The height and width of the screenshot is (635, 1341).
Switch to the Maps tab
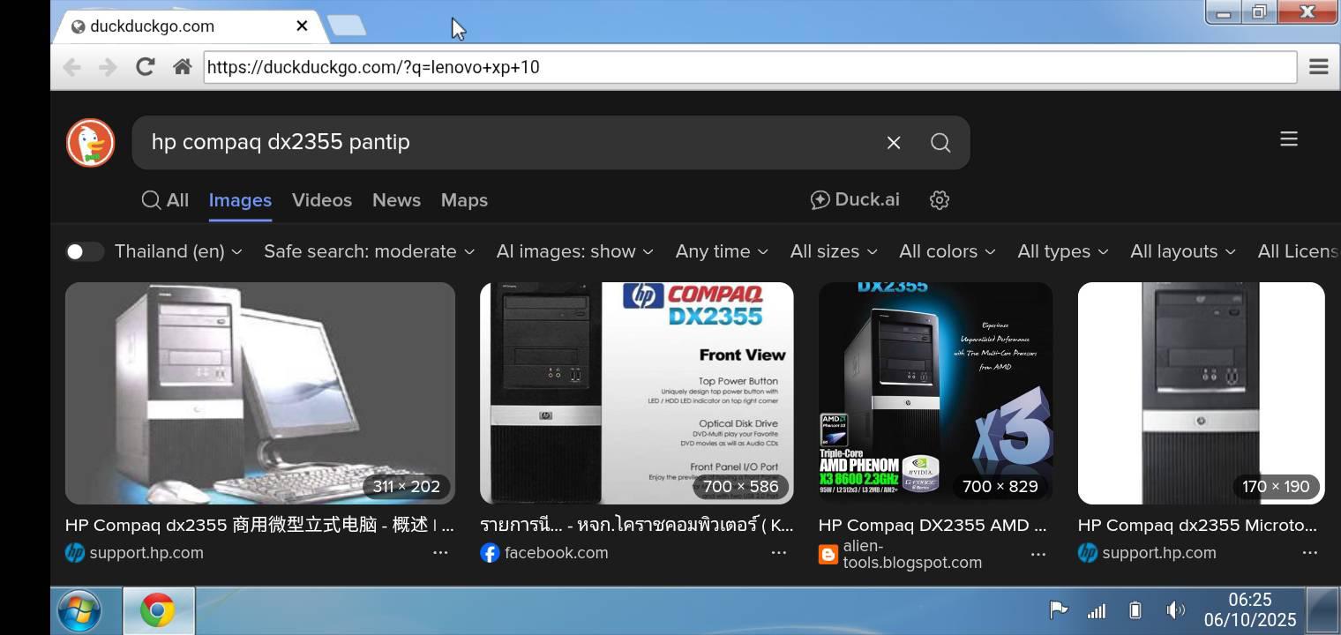coord(464,200)
